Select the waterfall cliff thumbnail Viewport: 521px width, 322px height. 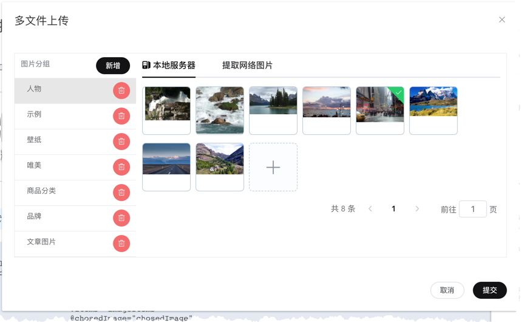tap(166, 111)
